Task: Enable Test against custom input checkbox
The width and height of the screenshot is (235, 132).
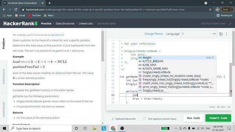Action: click(145, 119)
